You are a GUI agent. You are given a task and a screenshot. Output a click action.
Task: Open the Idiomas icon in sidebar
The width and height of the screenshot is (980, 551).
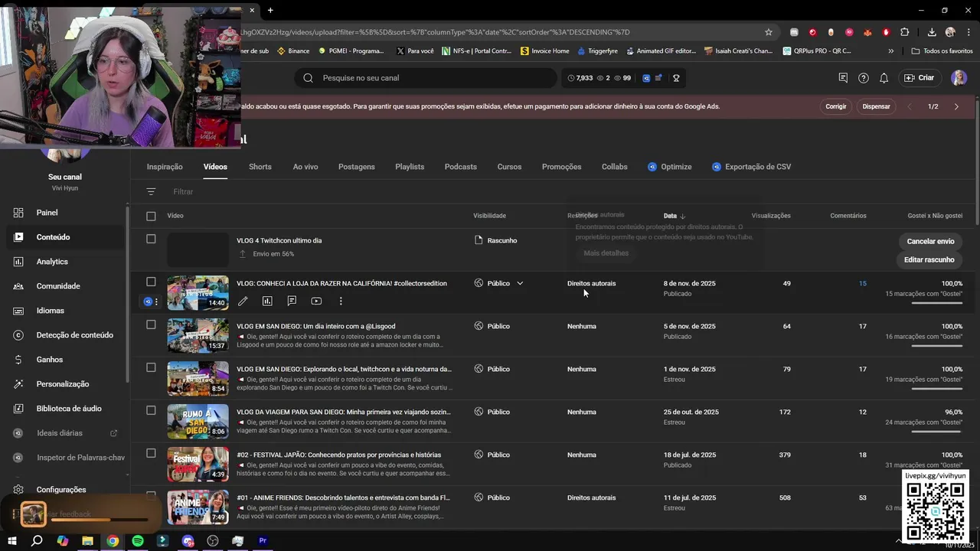tap(18, 311)
